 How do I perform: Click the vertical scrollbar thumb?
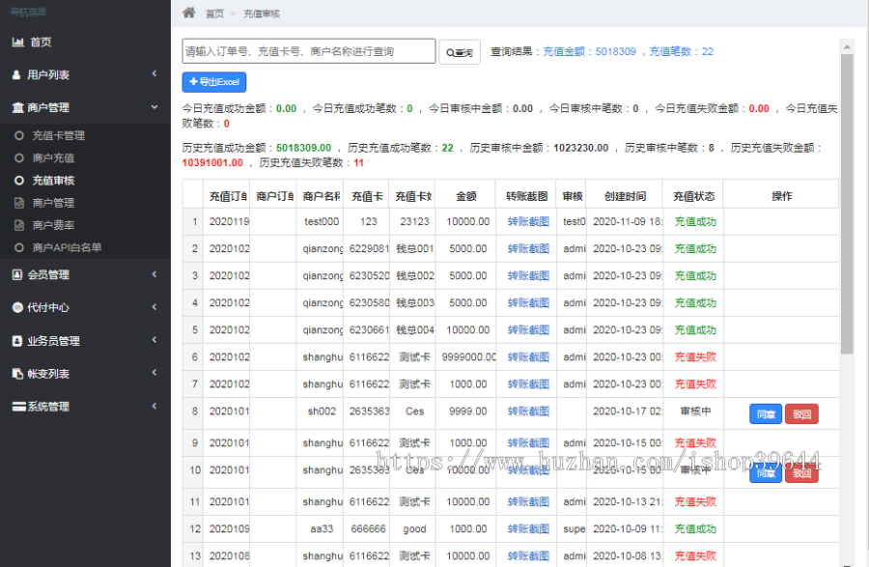click(846, 204)
